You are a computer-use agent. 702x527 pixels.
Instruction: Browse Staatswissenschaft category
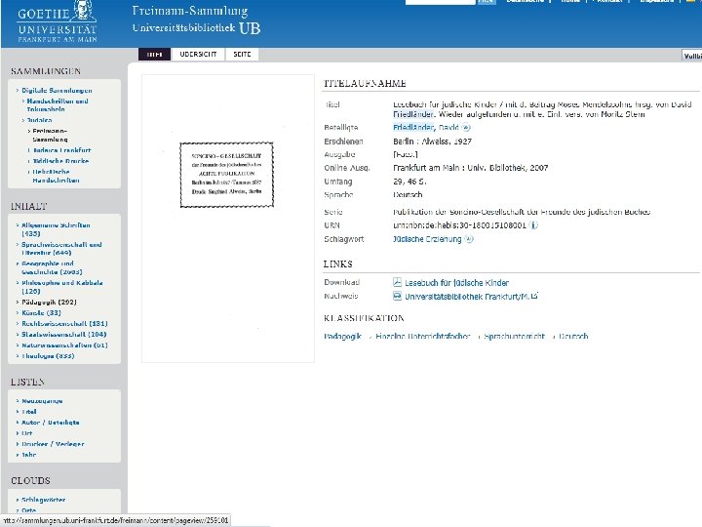pos(64,335)
